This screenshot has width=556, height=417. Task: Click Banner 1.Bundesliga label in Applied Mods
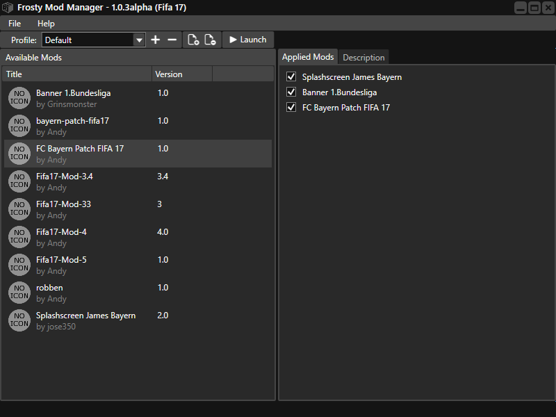coord(339,92)
